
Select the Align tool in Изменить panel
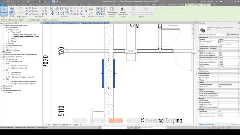[52, 9]
